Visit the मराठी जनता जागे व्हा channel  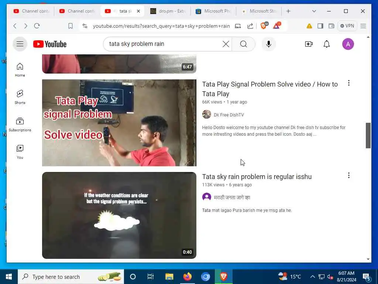tap(232, 197)
